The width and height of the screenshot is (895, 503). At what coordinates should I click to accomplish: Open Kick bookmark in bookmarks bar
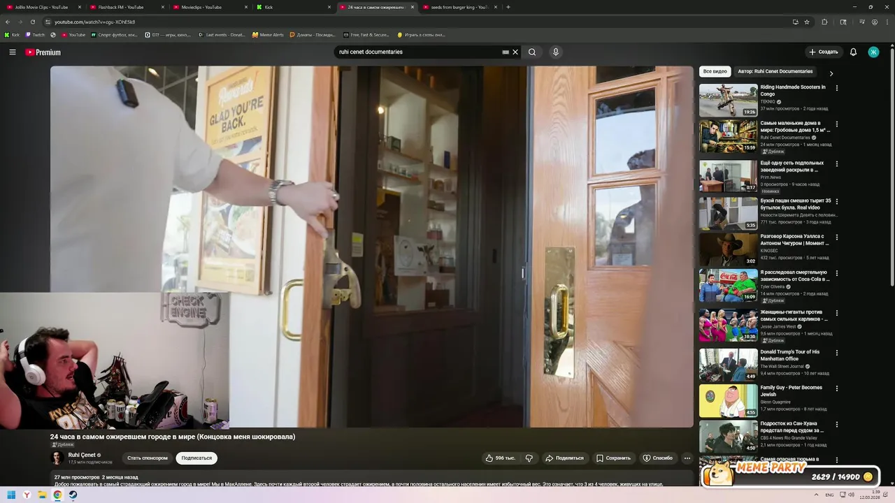click(x=13, y=35)
